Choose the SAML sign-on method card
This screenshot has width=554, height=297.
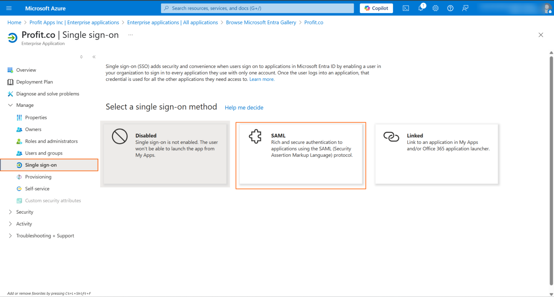pyautogui.click(x=301, y=154)
